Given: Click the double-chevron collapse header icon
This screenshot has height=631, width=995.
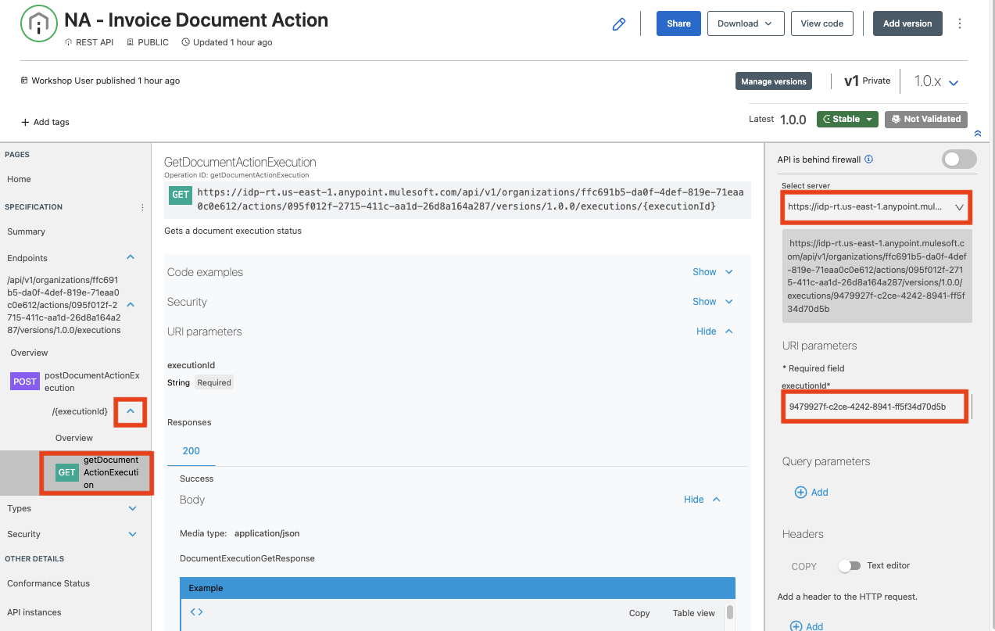Looking at the screenshot, I should click(977, 134).
